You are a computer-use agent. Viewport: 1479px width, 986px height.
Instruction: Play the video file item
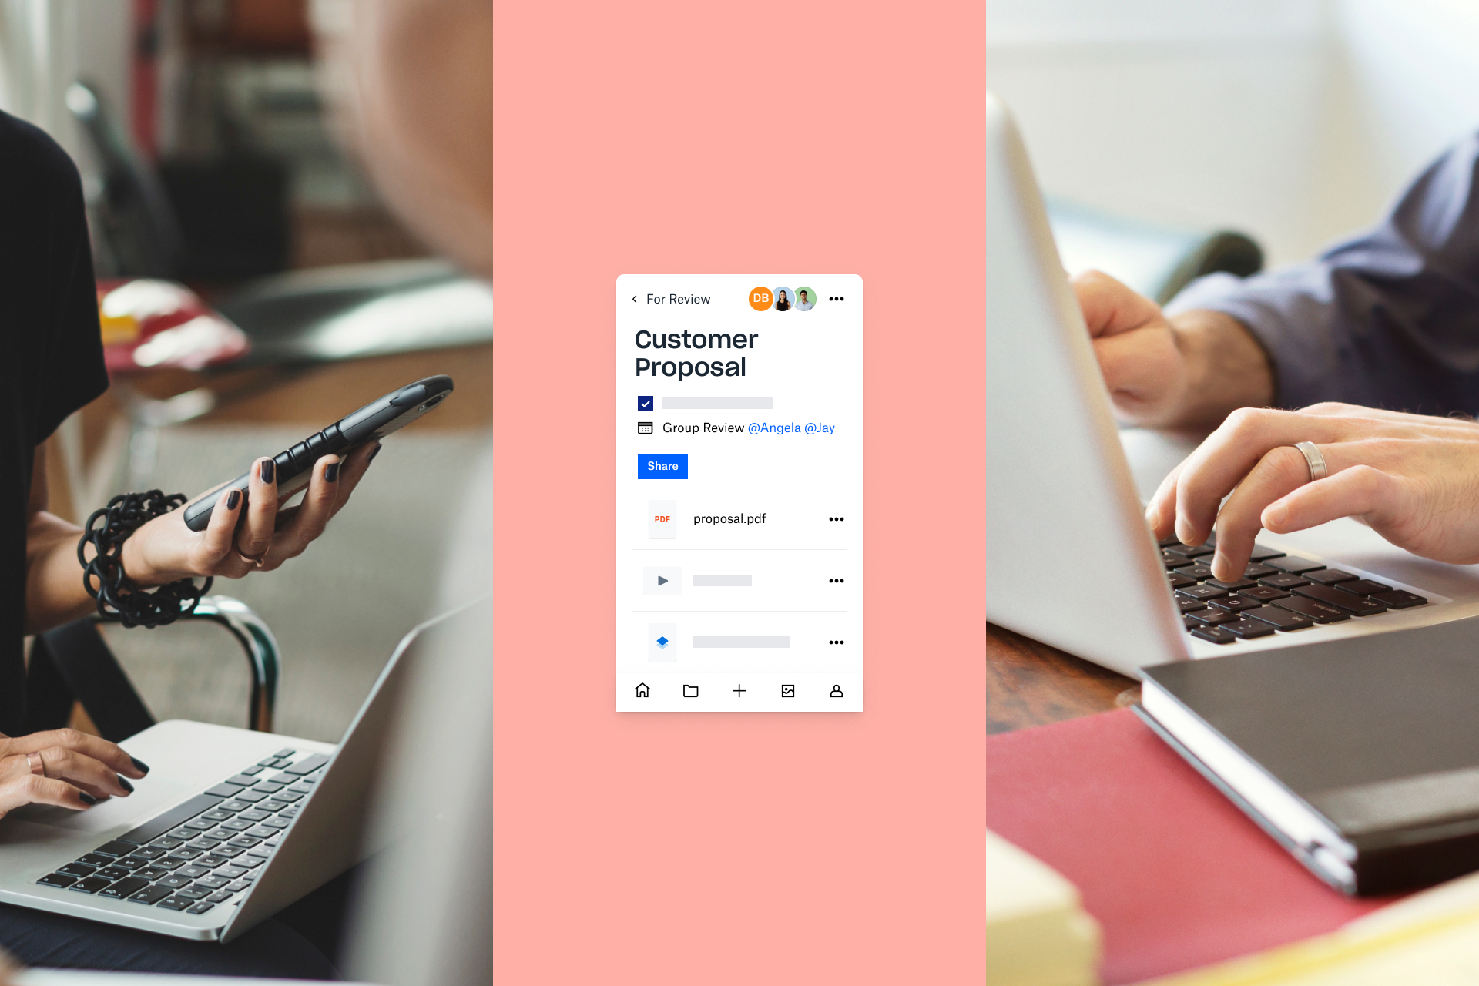click(662, 581)
